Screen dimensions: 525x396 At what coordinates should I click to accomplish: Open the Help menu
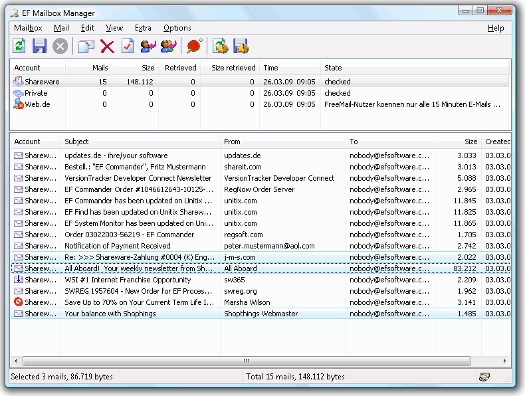pos(496,28)
